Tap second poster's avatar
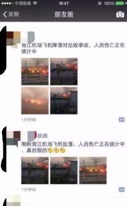 (13, 138)
